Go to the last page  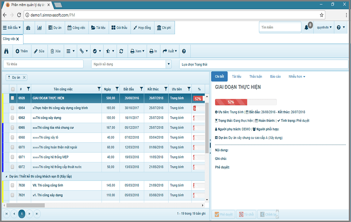37,214
